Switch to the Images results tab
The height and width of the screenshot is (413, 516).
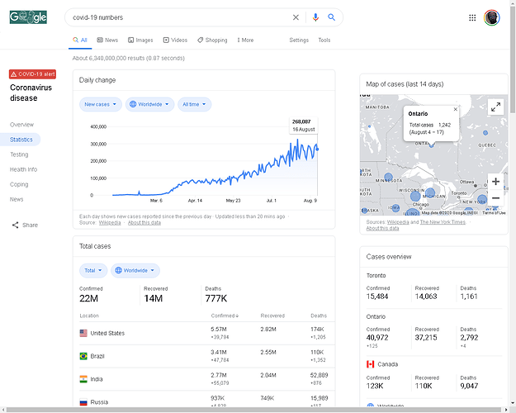click(140, 40)
